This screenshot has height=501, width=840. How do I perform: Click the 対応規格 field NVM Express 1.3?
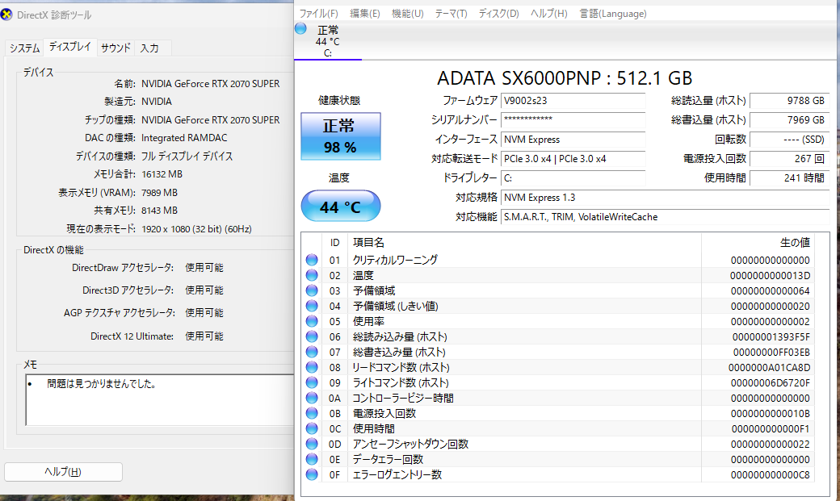666,198
